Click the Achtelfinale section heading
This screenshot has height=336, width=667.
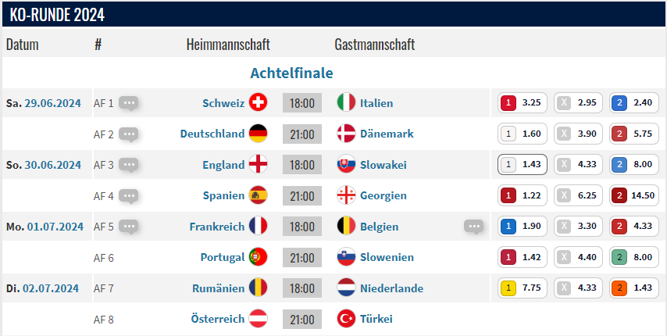[x=291, y=73]
